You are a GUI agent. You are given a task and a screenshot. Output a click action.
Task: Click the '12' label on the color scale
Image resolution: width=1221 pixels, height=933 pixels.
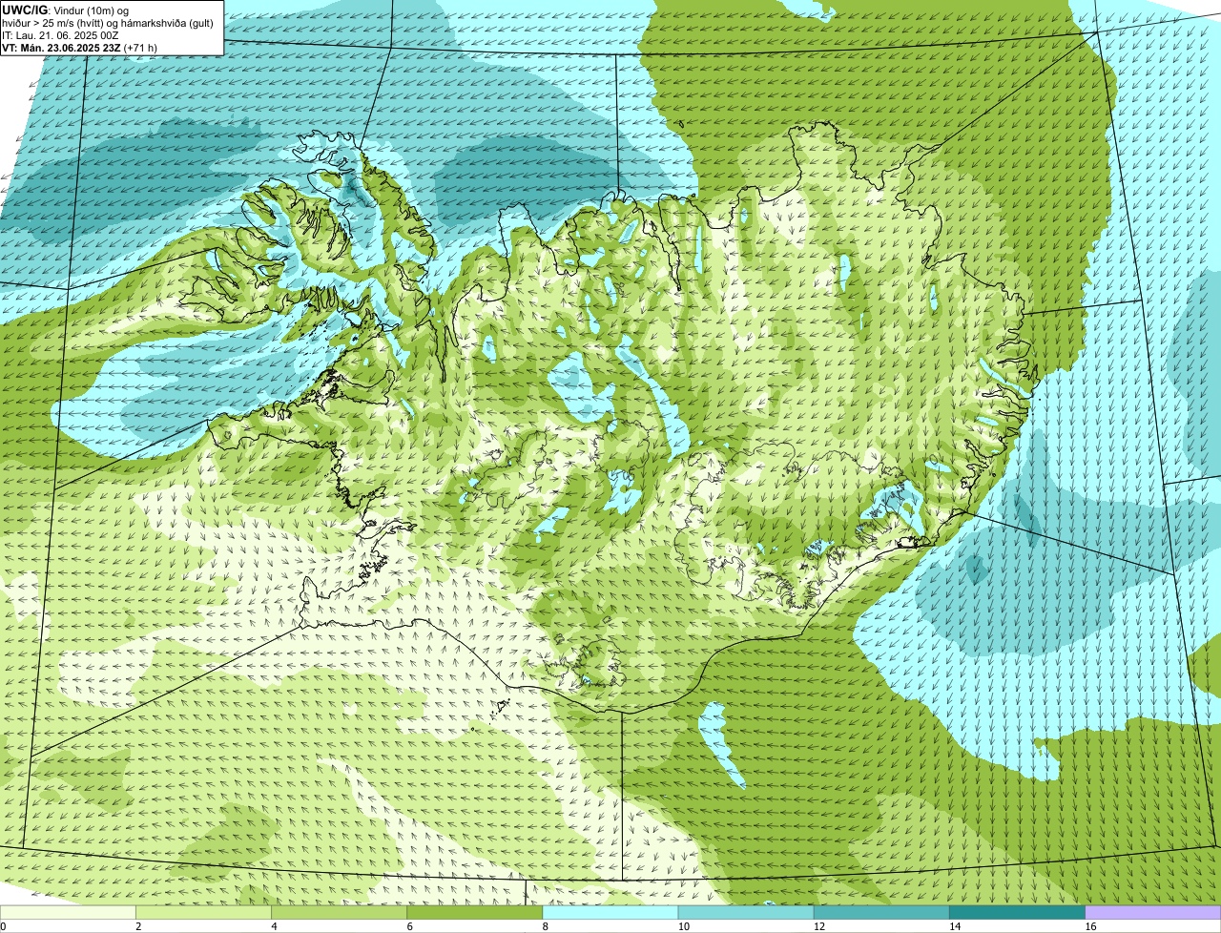[818, 926]
